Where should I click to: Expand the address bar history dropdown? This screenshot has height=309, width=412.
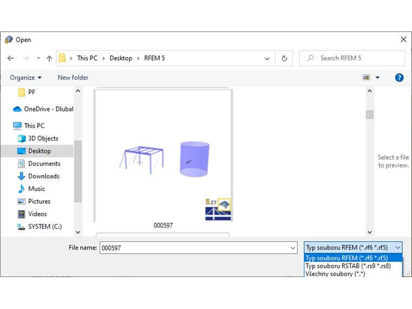click(267, 59)
